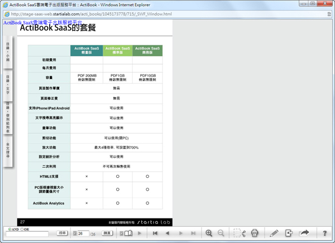Image resolution: width=335 pixels, height=243 pixels.
Task: Open the 全文搜尋 full text search tab
Action: pos(8,150)
